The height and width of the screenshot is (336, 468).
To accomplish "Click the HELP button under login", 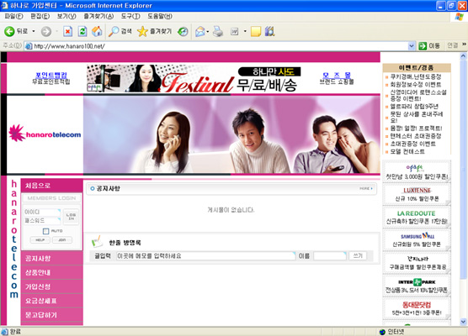I will [x=40, y=239].
